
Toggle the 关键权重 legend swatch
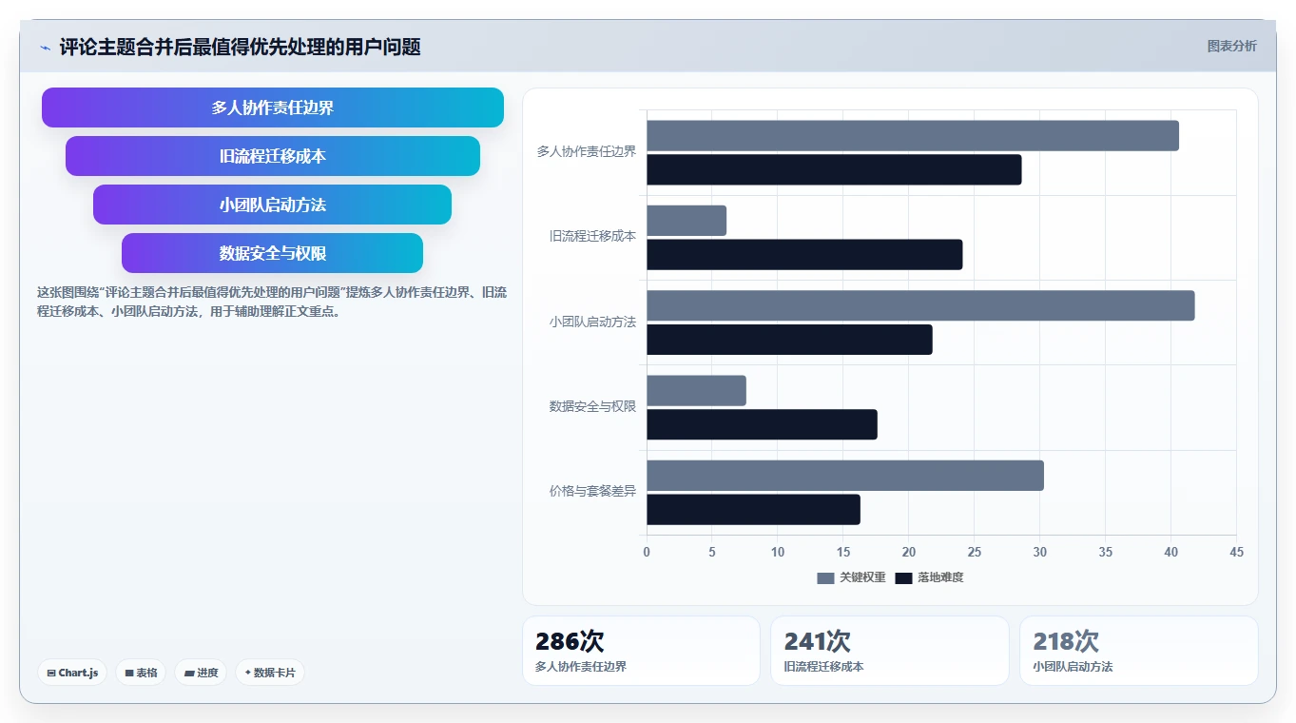point(825,577)
